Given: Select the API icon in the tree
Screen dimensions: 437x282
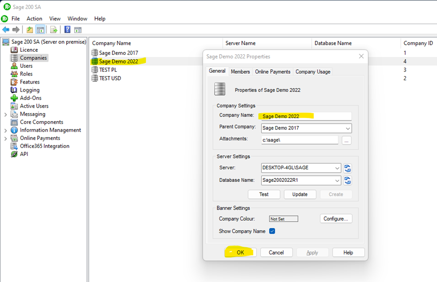Looking at the screenshot, I should click(14, 154).
